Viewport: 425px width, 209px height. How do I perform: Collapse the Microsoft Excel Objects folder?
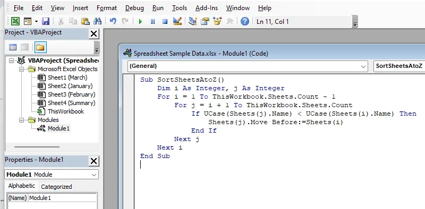21,69
